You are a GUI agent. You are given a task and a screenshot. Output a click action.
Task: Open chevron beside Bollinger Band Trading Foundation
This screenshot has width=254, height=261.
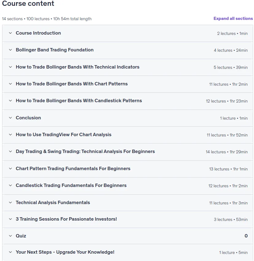pyautogui.click(x=10, y=50)
